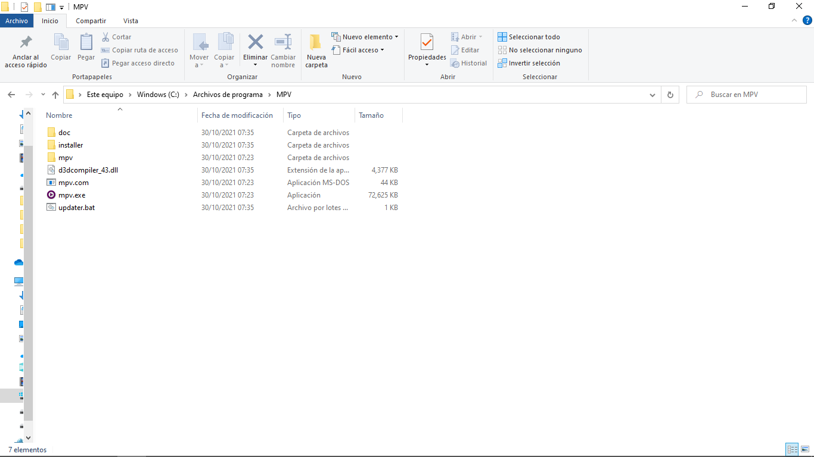Screen dimensions: 814x457
Task: Navigate to Windows (C:) via breadcrumb
Action: click(157, 94)
